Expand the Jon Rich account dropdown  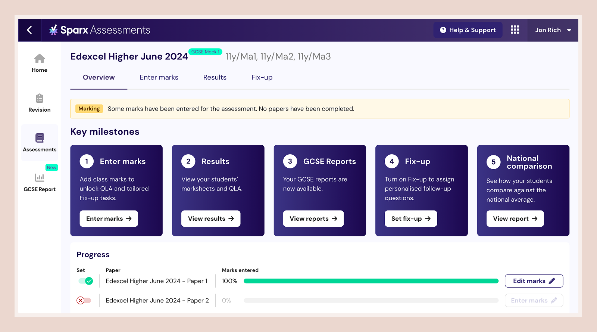553,30
